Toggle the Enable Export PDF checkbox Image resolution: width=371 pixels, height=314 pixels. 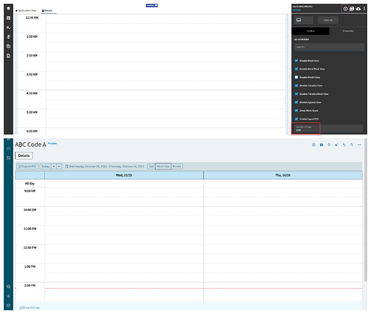[x=296, y=119]
